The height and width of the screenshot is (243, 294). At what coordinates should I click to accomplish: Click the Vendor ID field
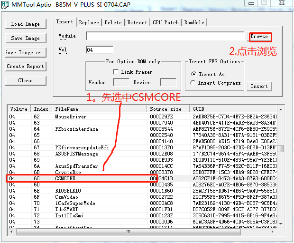click(x=121, y=82)
